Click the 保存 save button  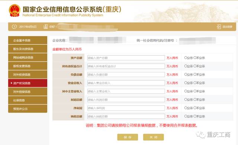[x=128, y=137]
